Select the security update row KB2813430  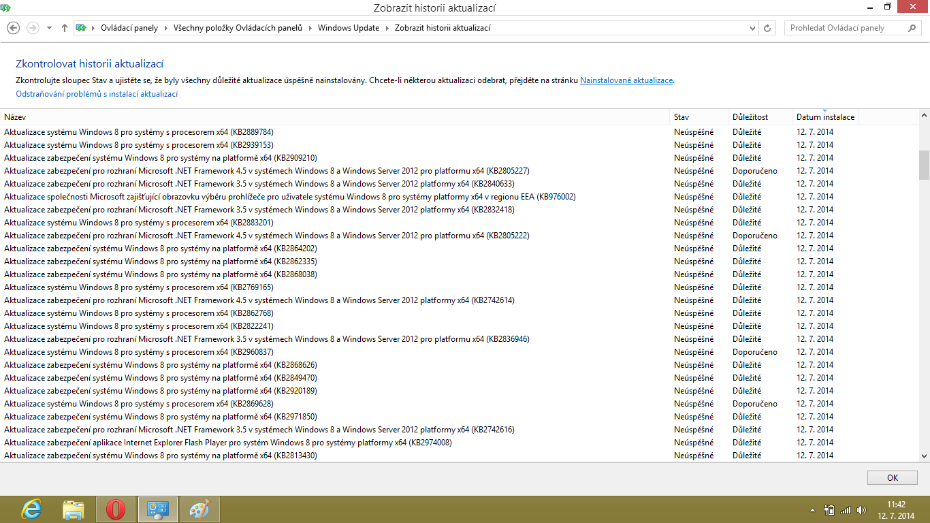pyautogui.click(x=459, y=456)
